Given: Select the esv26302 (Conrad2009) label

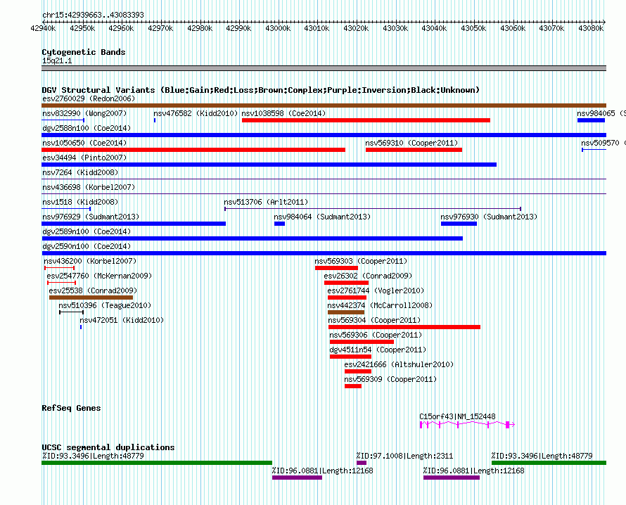Looking at the screenshot, I should 368,276.
